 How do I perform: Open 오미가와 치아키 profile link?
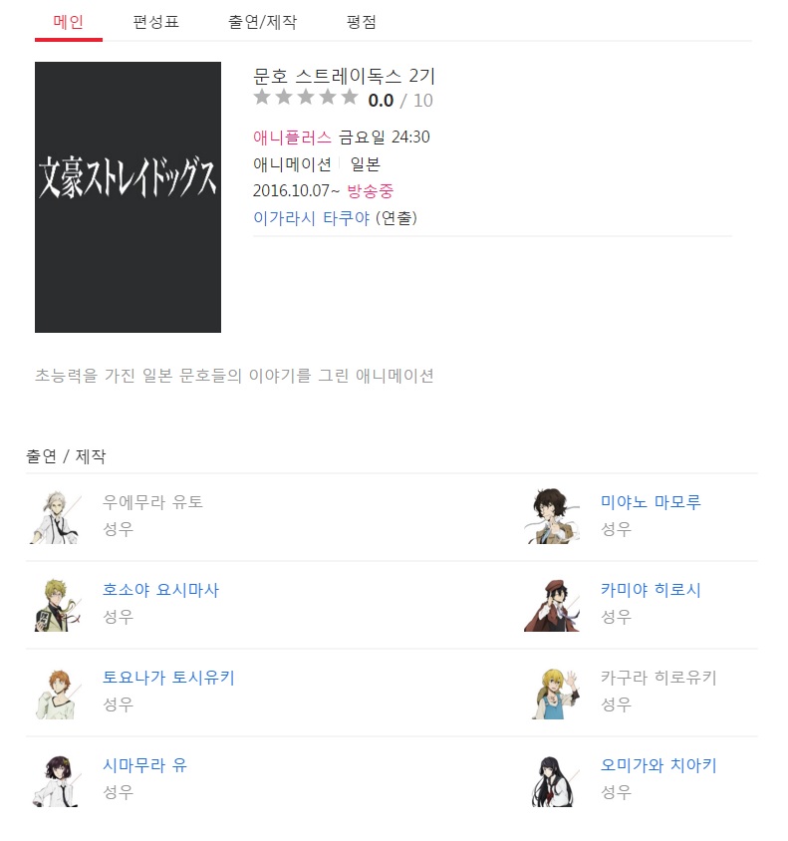(x=658, y=765)
